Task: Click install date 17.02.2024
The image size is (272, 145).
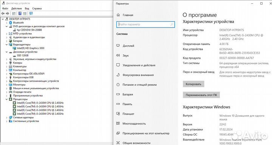Action: (226, 130)
